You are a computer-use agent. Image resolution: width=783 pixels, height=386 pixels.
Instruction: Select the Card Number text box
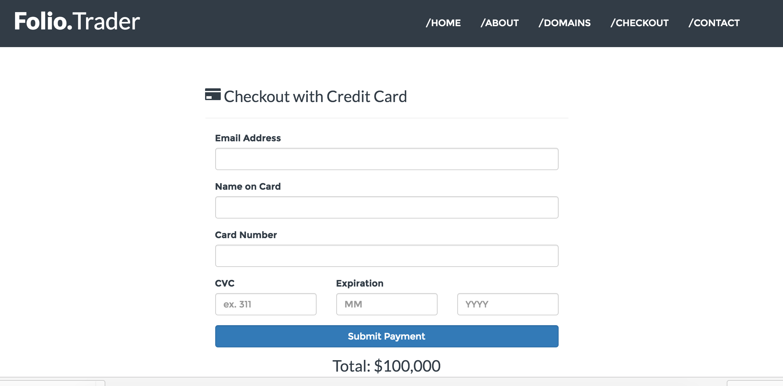(387, 256)
